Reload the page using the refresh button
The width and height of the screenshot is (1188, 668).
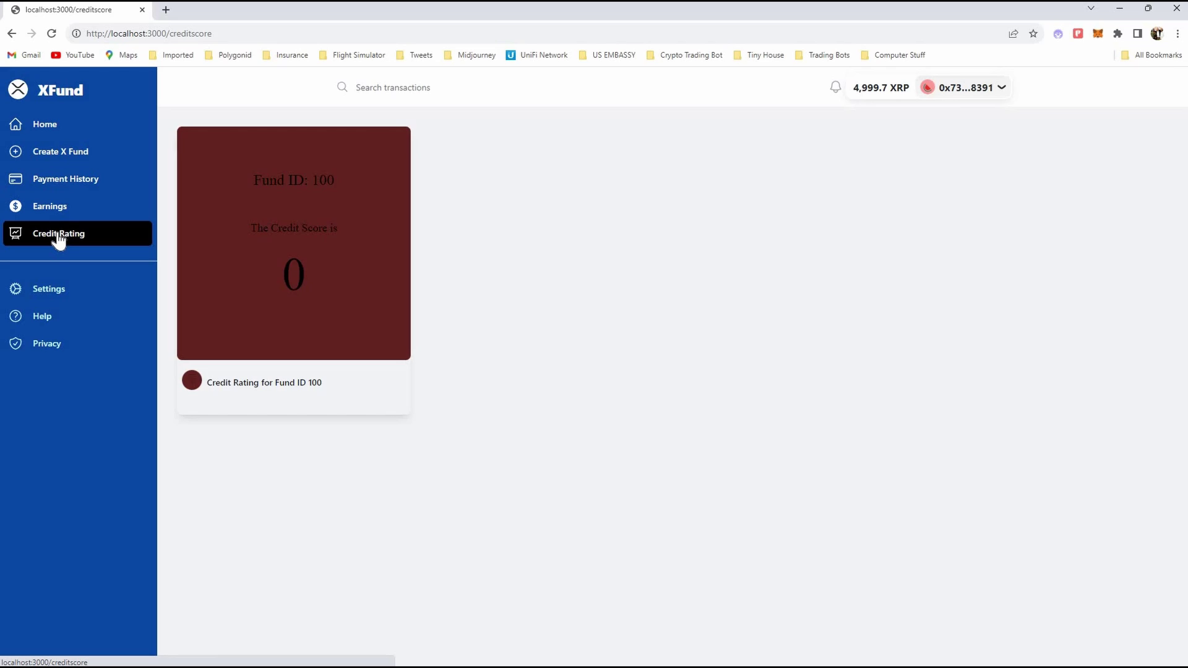[52, 33]
